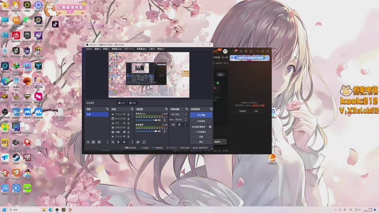Toggle visibility of the camera capture source

[124, 127]
